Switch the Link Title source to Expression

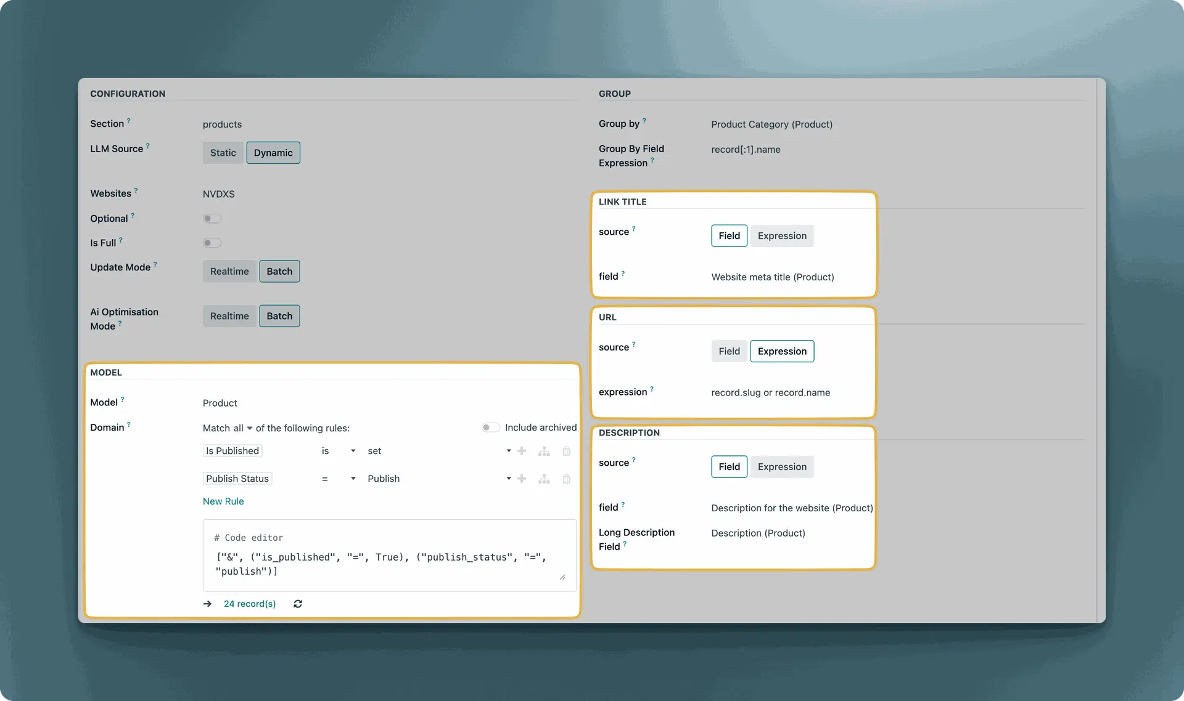click(x=781, y=236)
